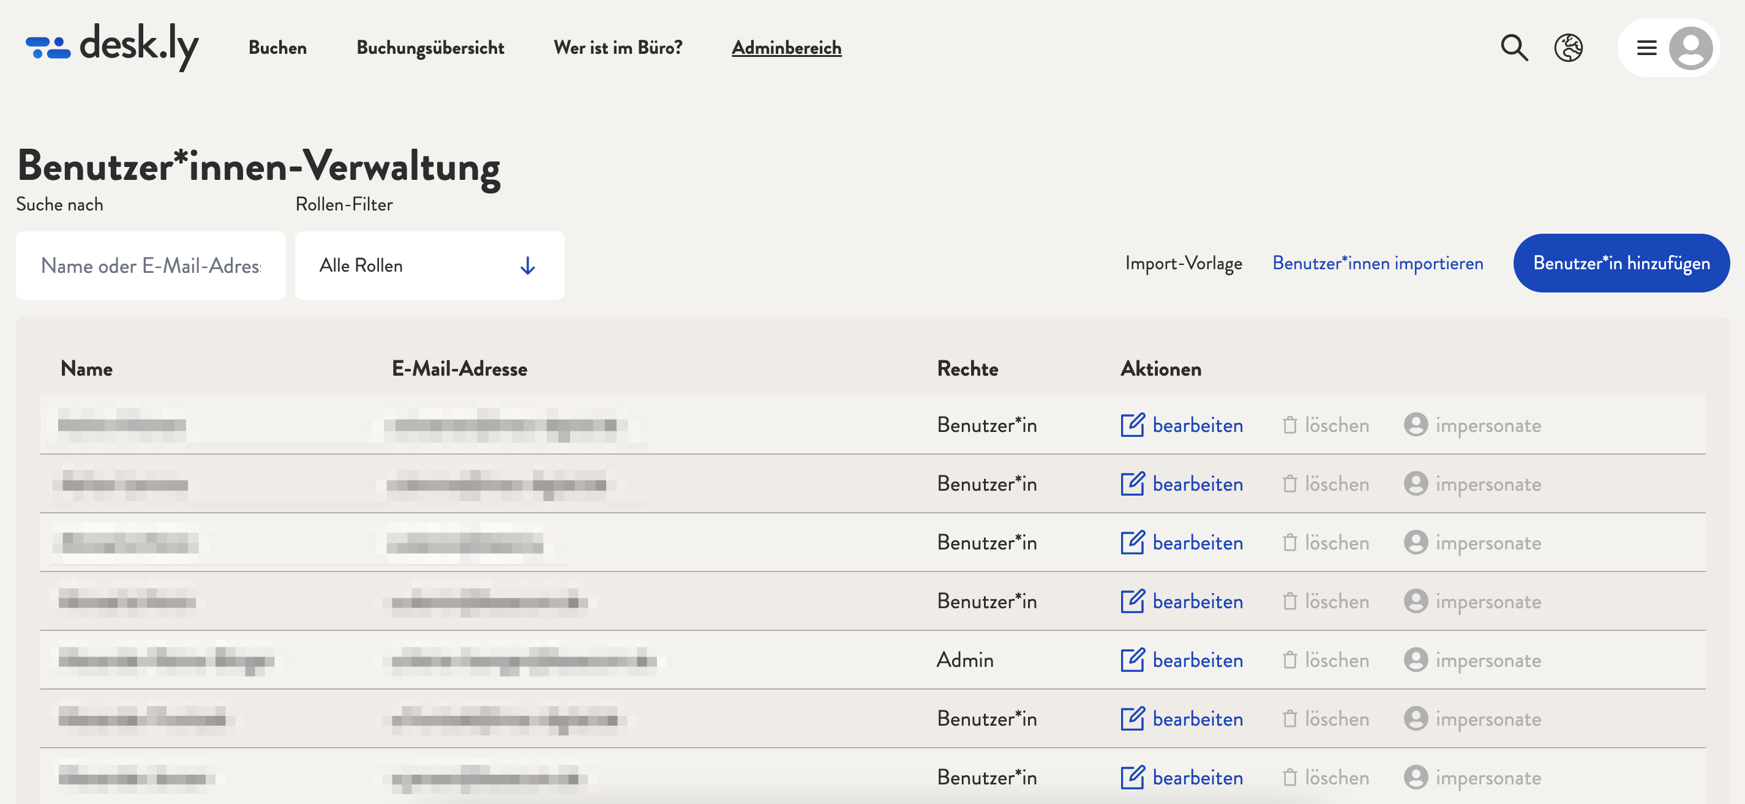1745x804 pixels.
Task: Open the language globe icon
Action: pos(1568,47)
